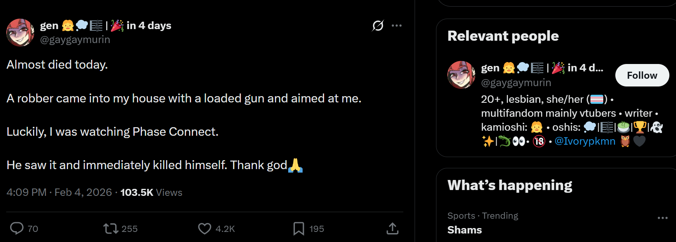This screenshot has width=676, height=242.
Task: Follow gen in Relevant people
Action: (x=642, y=75)
